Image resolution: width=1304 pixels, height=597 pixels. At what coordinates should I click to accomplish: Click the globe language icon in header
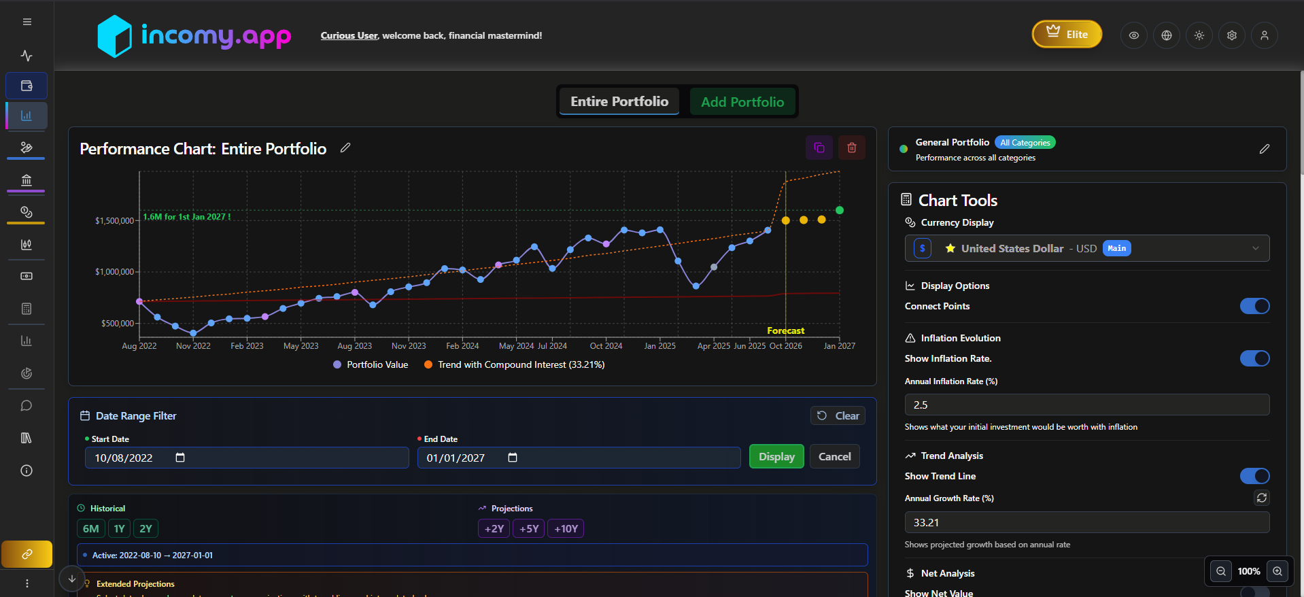point(1167,35)
